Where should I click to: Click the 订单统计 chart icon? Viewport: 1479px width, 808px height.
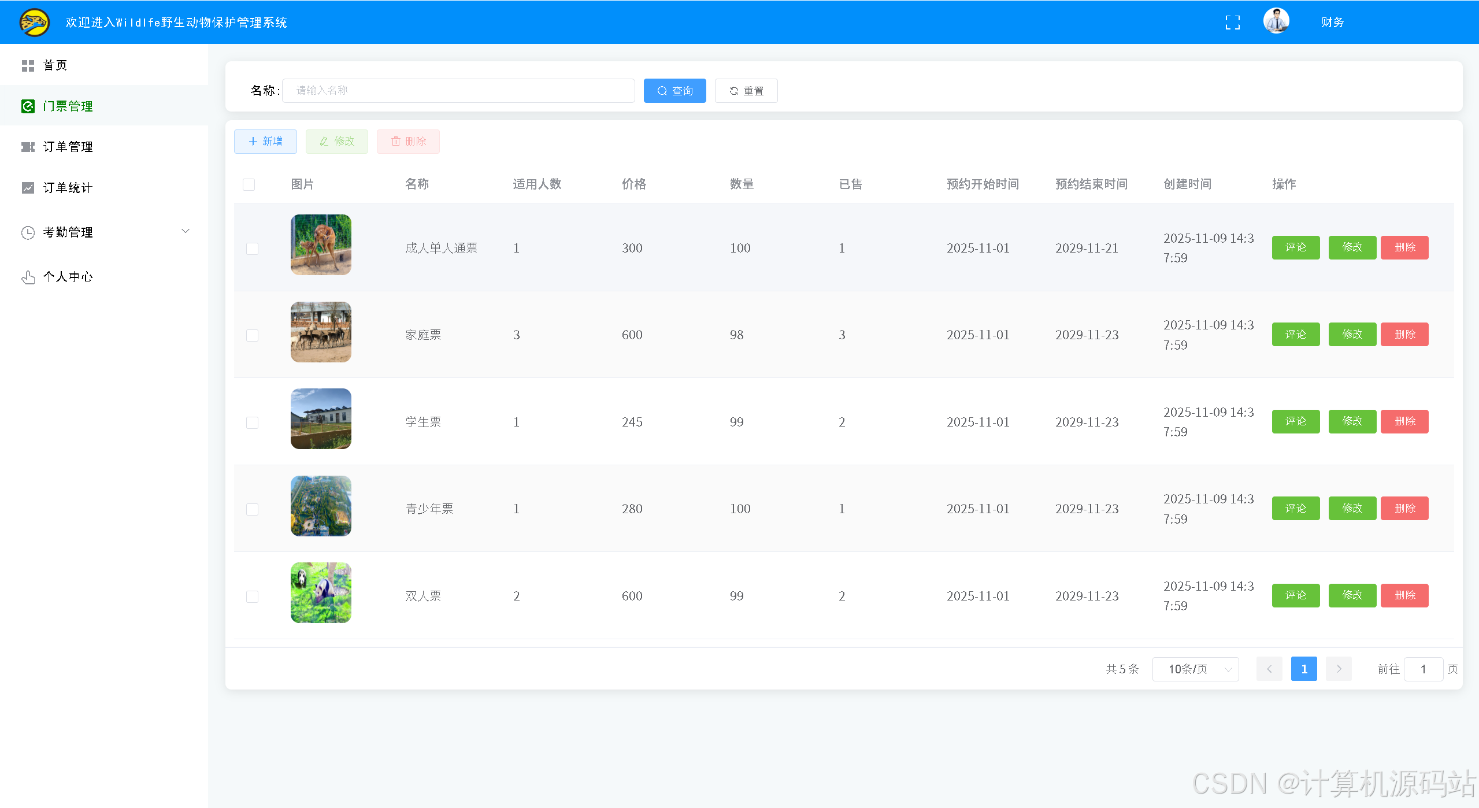(28, 188)
